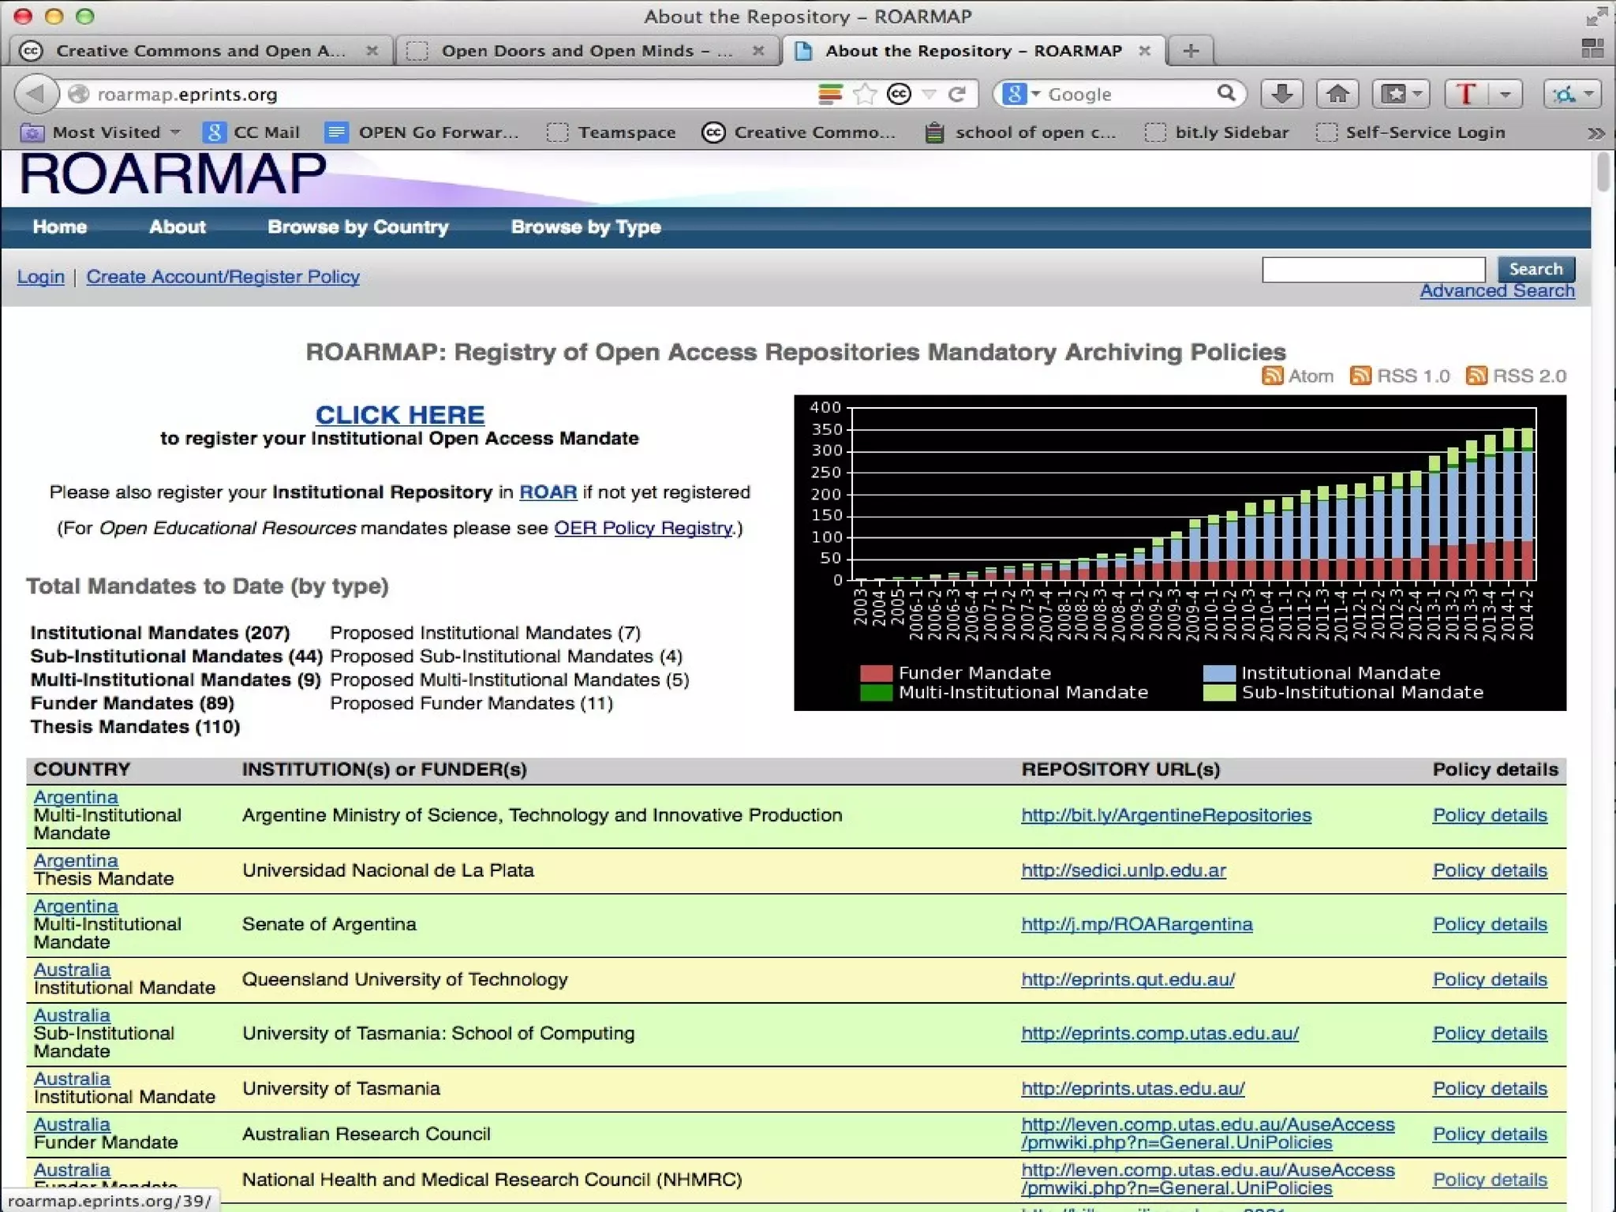1616x1212 pixels.
Task: Show more bookmarks via the chevron overflow
Action: tap(1595, 133)
